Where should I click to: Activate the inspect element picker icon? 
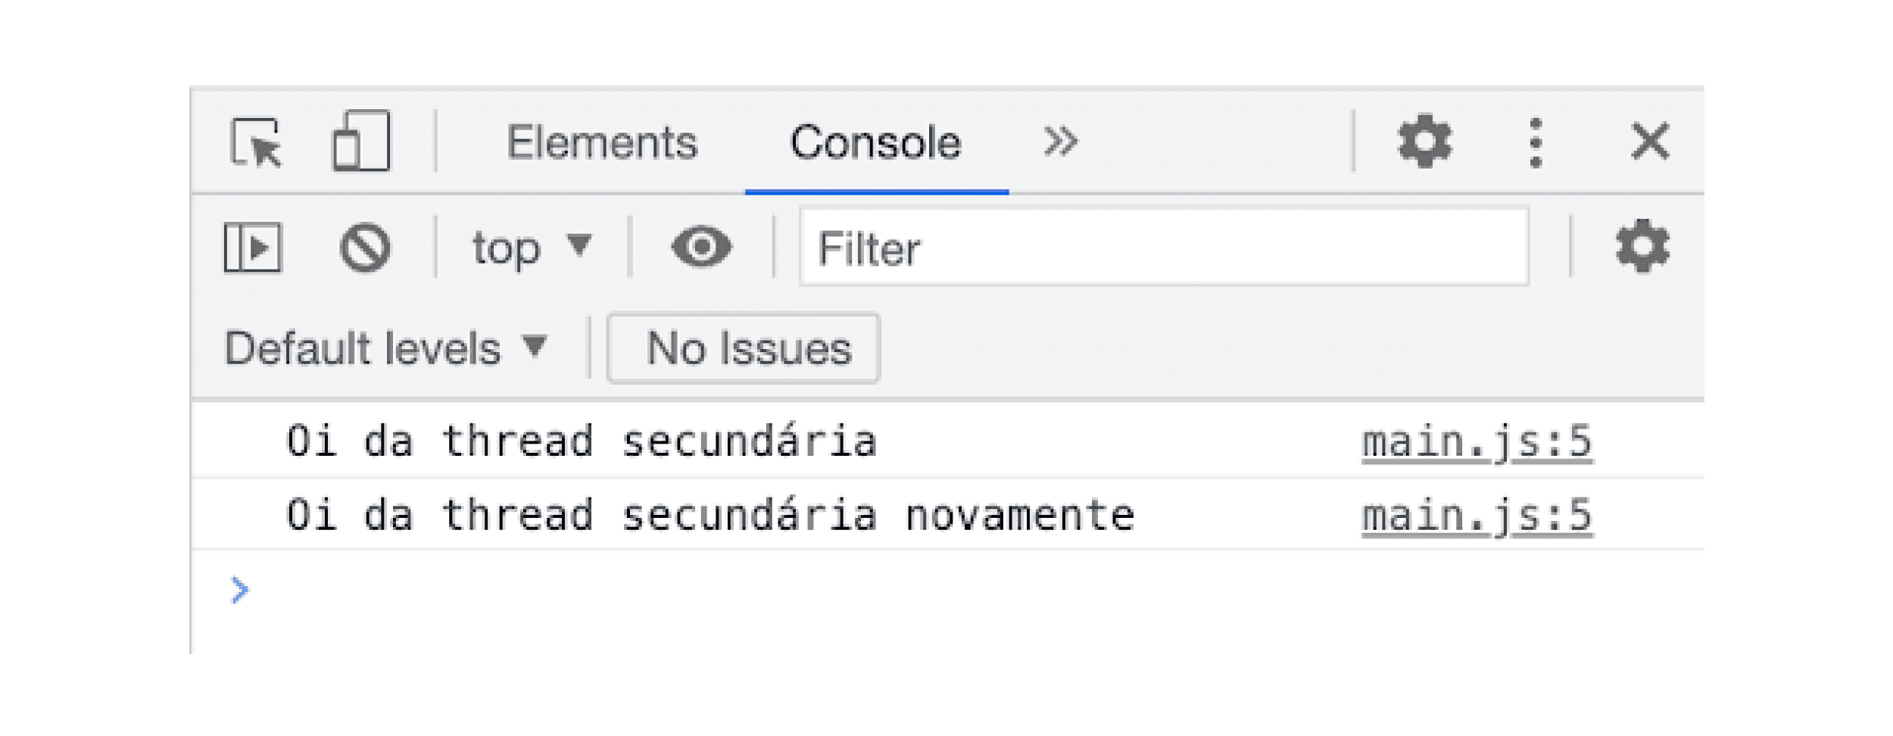(x=256, y=142)
